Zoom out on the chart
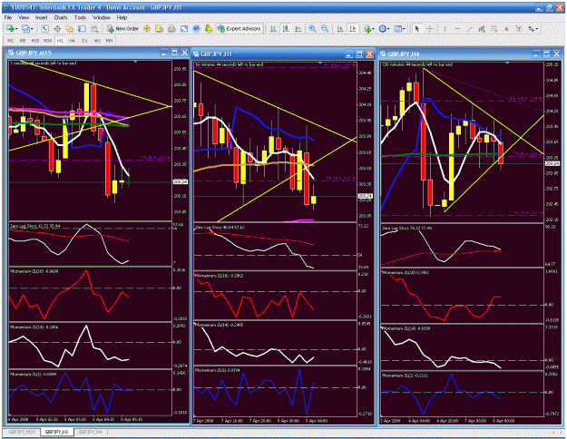Viewport: 567px width, 439px height. click(x=325, y=28)
